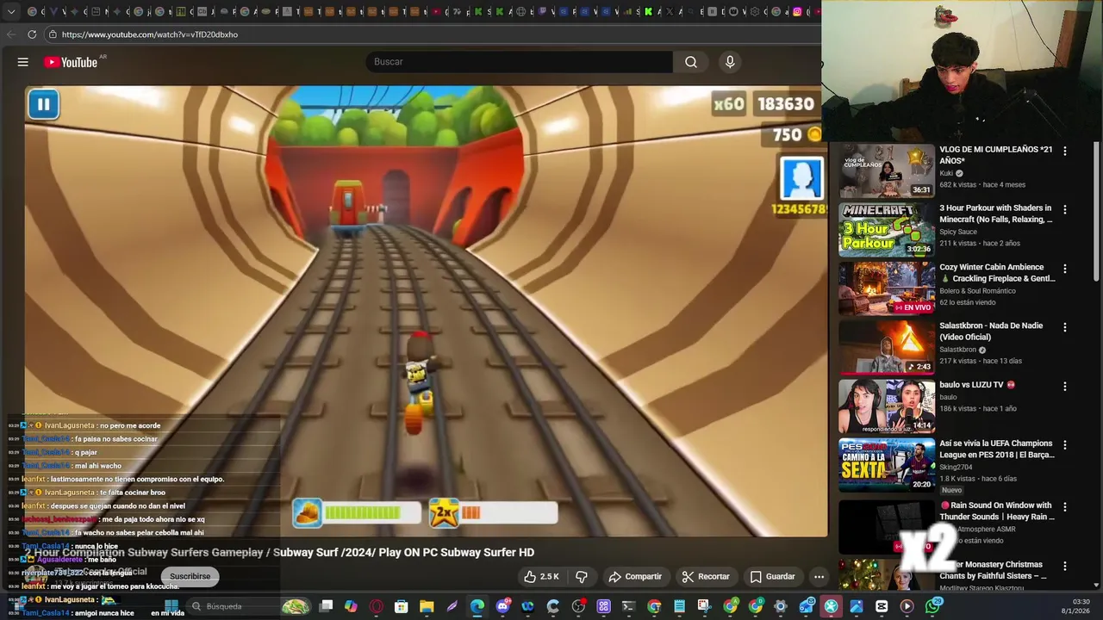The height and width of the screenshot is (620, 1103).
Task: Start voice search with the microphone
Action: pos(730,62)
